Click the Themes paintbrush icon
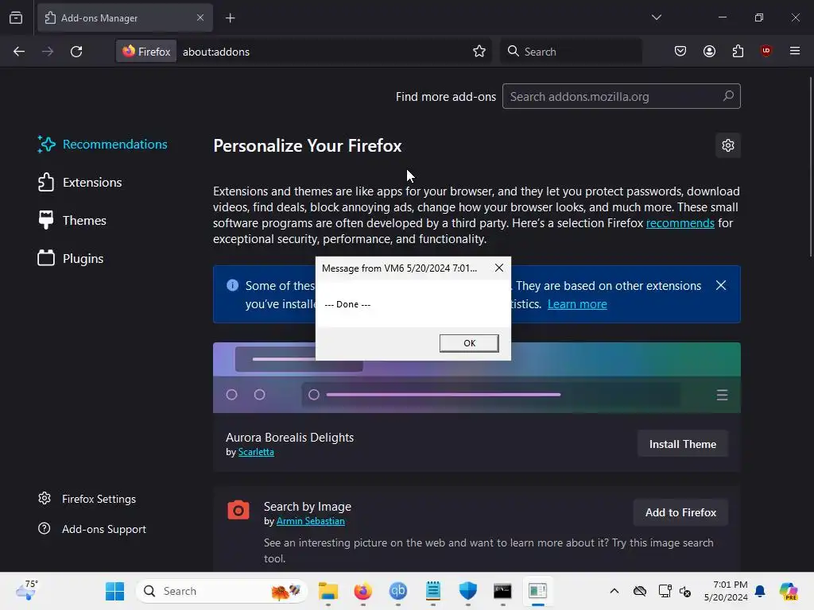Viewport: 814px width, 610px height. 46,221
